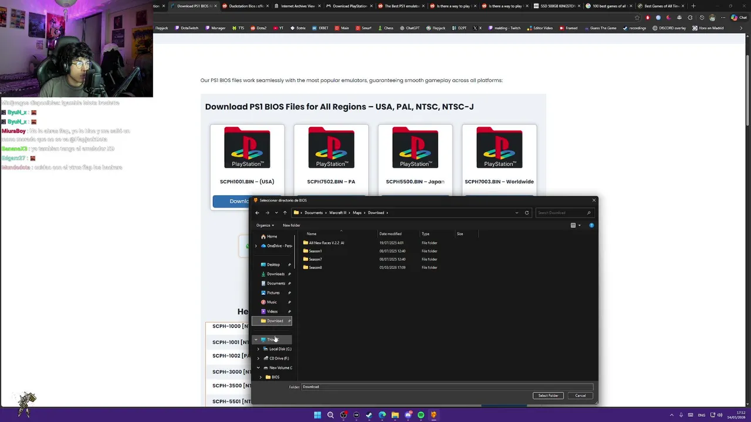
Task: Open Steam from taskbar
Action: click(x=369, y=415)
